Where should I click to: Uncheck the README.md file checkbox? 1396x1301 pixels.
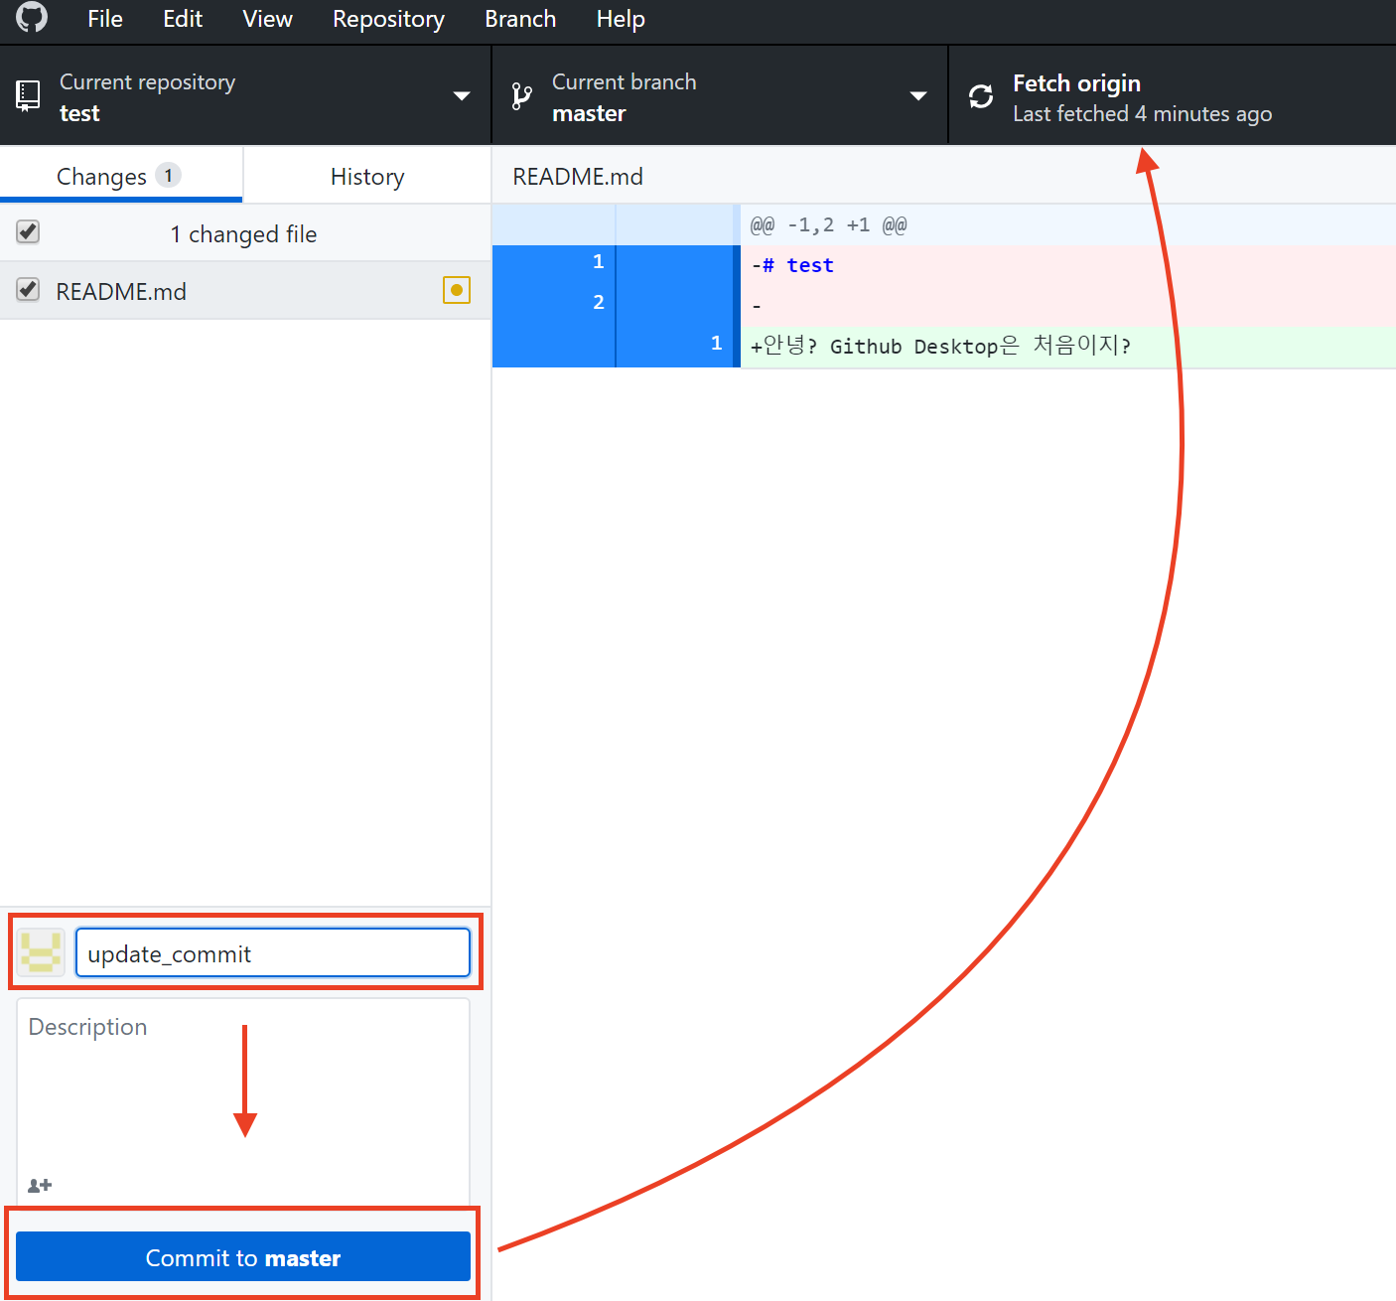click(x=28, y=290)
